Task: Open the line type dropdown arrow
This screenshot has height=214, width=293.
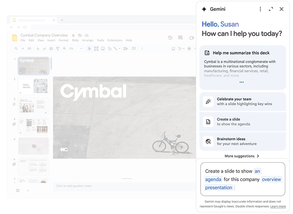Action: click(119, 48)
